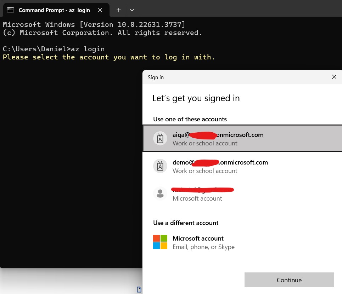Open a new terminal tab with plus

point(119,10)
